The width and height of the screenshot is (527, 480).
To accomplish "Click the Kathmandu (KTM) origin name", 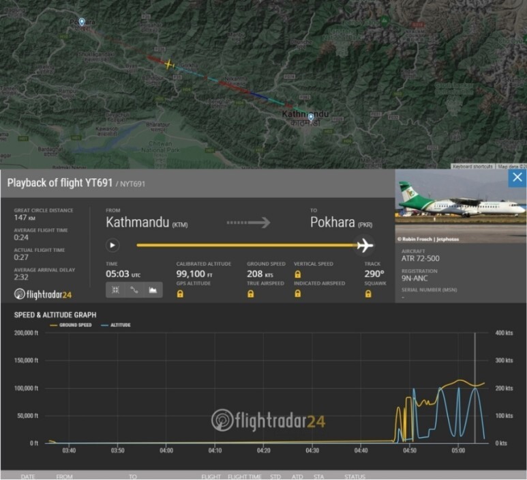I will (x=147, y=222).
